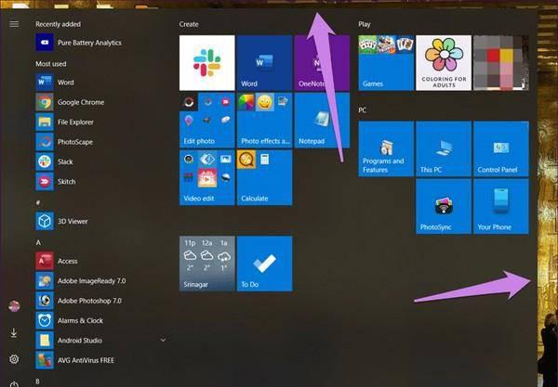Launch the Coloring for Adults tile
Image resolution: width=558 pixels, height=387 pixels.
[444, 63]
